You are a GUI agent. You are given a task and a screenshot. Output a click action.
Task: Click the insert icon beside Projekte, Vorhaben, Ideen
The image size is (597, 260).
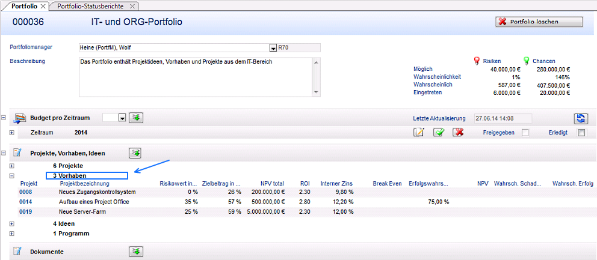point(136,153)
